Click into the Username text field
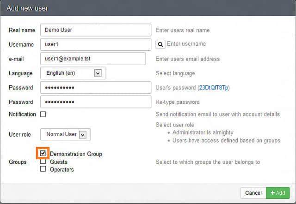This screenshot has height=204, width=296. coord(96,44)
